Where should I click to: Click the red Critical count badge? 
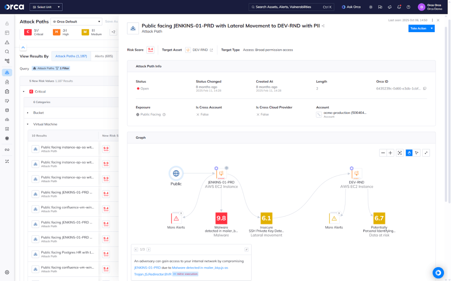pos(28,31)
